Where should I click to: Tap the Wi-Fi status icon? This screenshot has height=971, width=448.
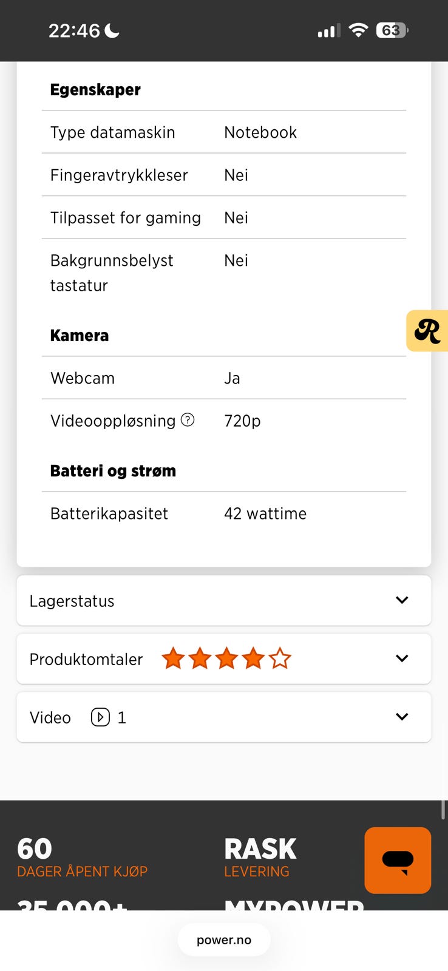359,30
